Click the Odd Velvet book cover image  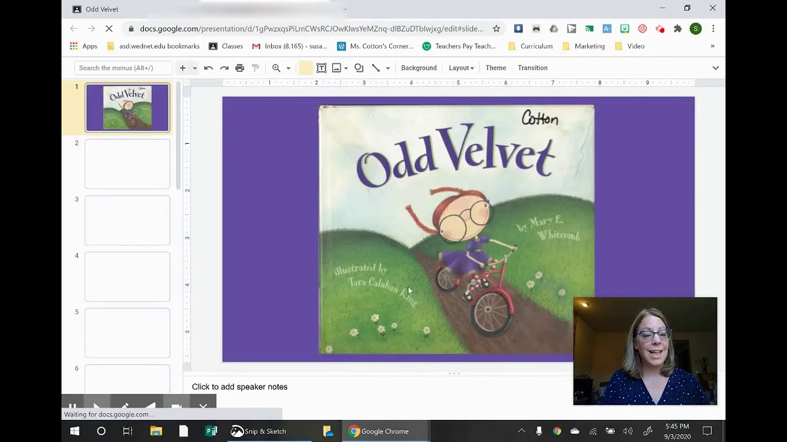coord(456,229)
